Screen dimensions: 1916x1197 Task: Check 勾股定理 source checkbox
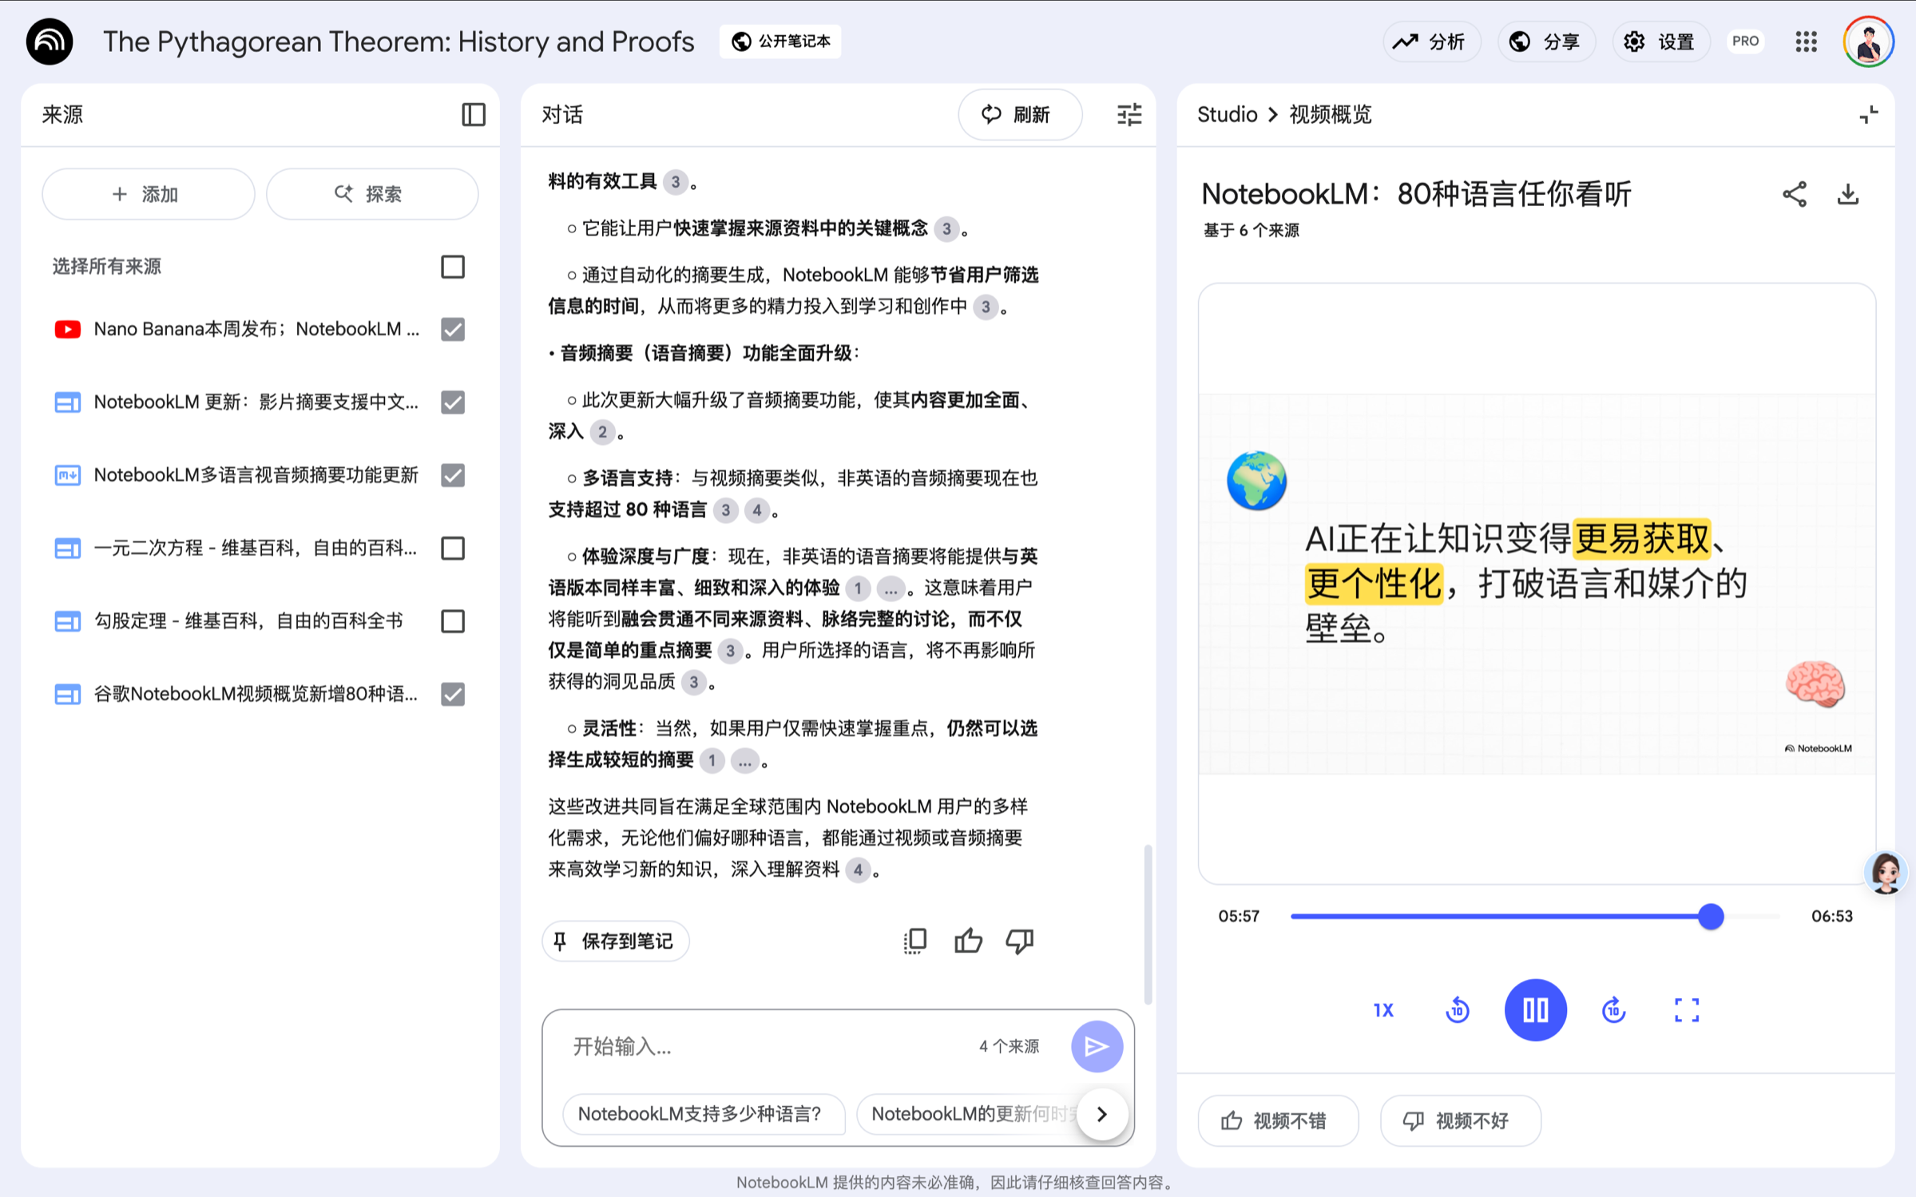453,621
